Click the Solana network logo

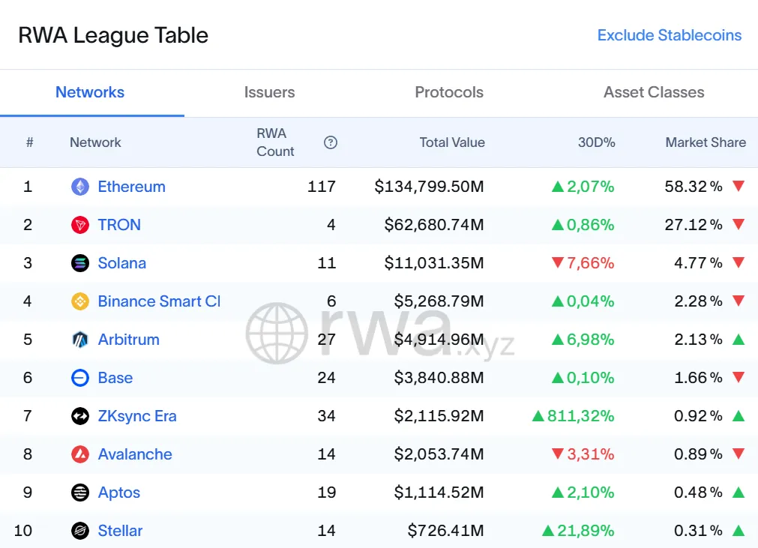pyautogui.click(x=79, y=263)
